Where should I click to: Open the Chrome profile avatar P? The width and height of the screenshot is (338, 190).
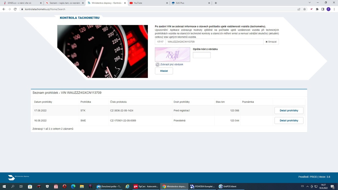tap(328, 9)
